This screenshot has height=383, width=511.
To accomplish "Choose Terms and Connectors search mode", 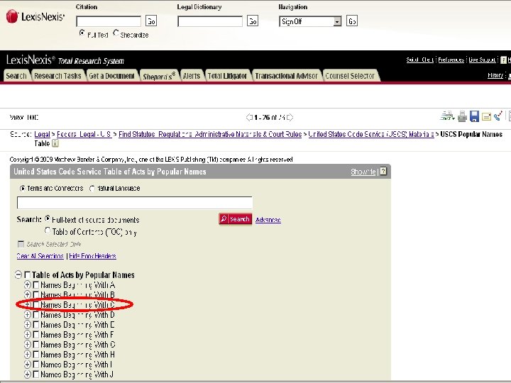I will point(22,188).
